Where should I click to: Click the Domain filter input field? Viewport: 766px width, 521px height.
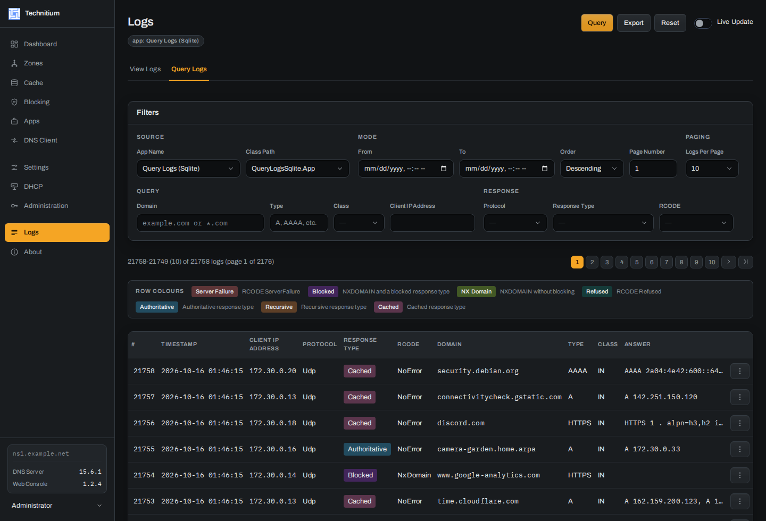[200, 223]
